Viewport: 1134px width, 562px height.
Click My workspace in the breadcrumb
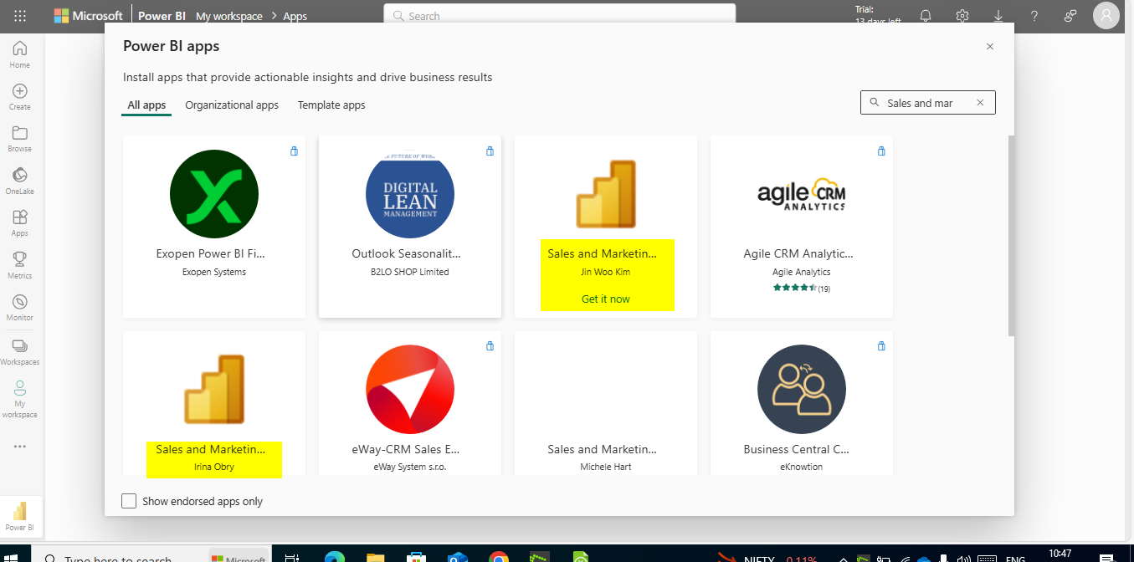229,16
